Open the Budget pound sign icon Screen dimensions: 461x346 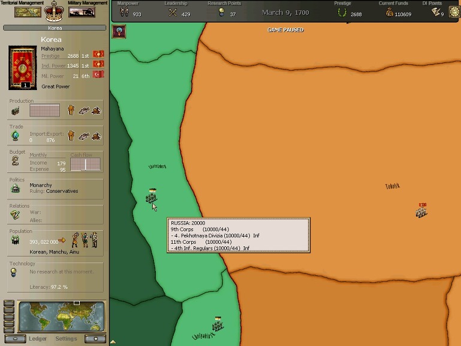(x=16, y=161)
